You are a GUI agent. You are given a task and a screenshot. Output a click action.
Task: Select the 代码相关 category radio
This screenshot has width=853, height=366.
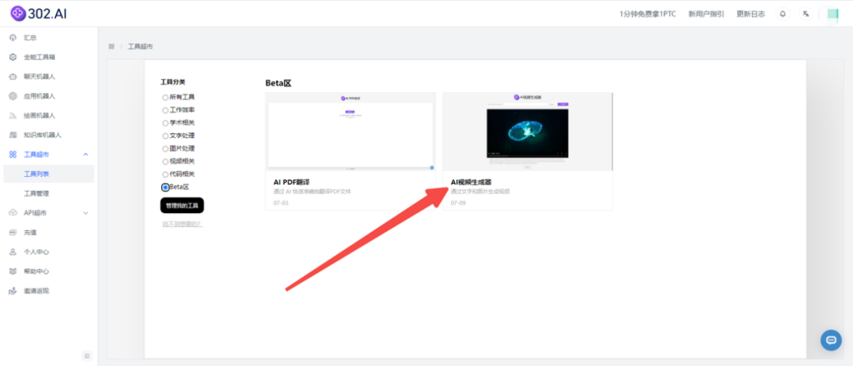(165, 175)
